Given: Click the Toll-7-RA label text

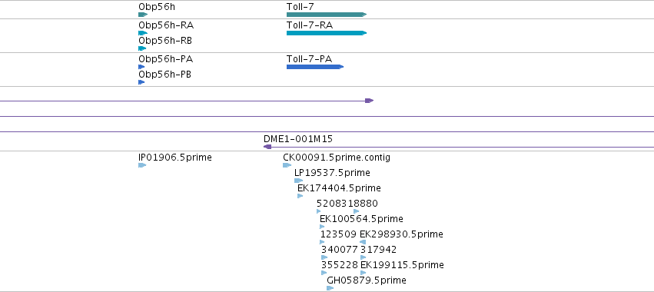Looking at the screenshot, I should tap(310, 25).
